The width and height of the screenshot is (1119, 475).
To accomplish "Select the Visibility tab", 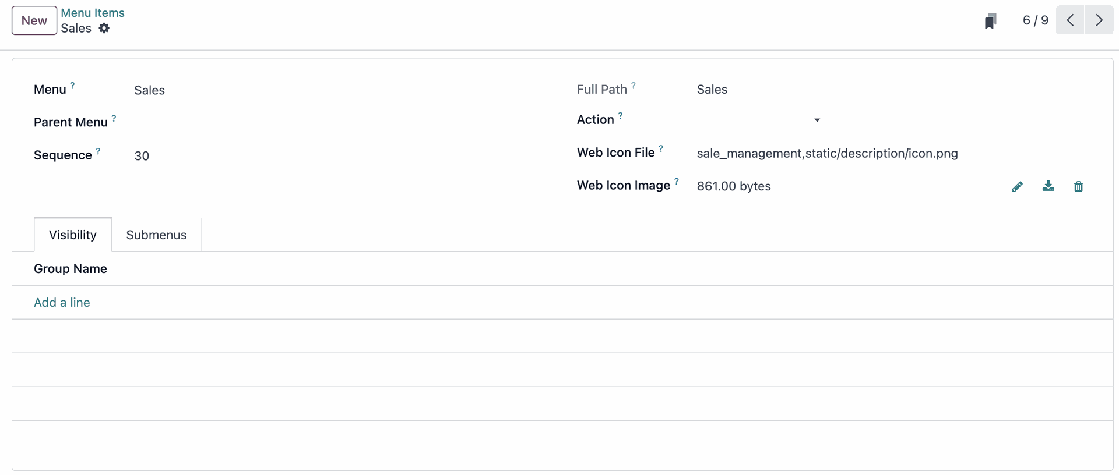I will (x=73, y=235).
